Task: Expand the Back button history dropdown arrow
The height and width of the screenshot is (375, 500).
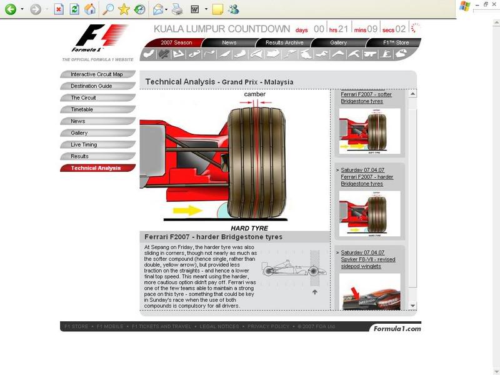Action: click(22, 9)
